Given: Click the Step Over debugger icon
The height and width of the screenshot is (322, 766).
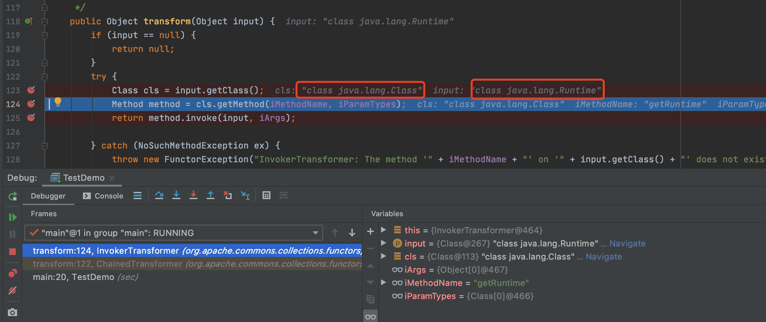Looking at the screenshot, I should click(159, 195).
